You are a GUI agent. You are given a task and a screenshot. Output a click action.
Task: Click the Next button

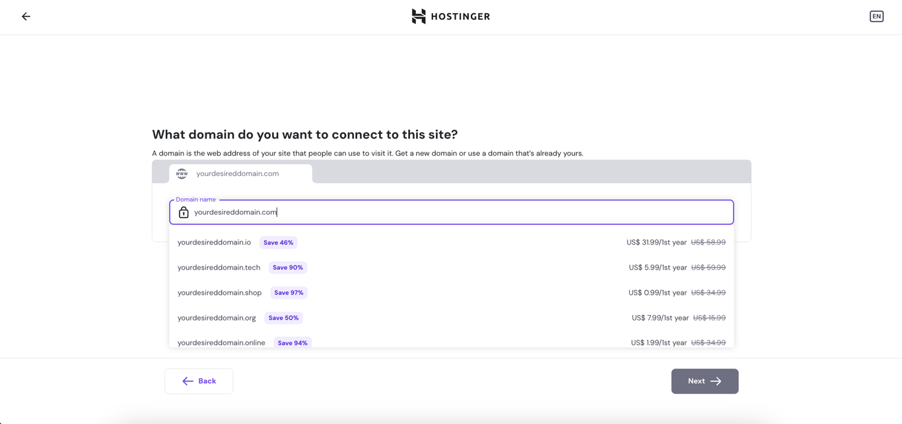coord(705,381)
